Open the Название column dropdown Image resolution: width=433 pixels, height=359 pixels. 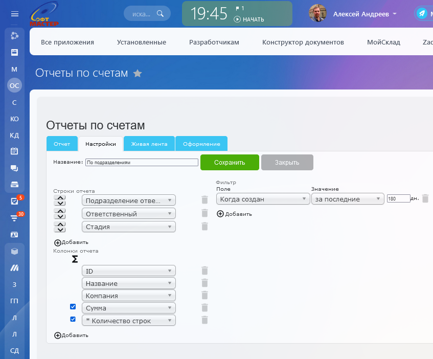coord(129,283)
